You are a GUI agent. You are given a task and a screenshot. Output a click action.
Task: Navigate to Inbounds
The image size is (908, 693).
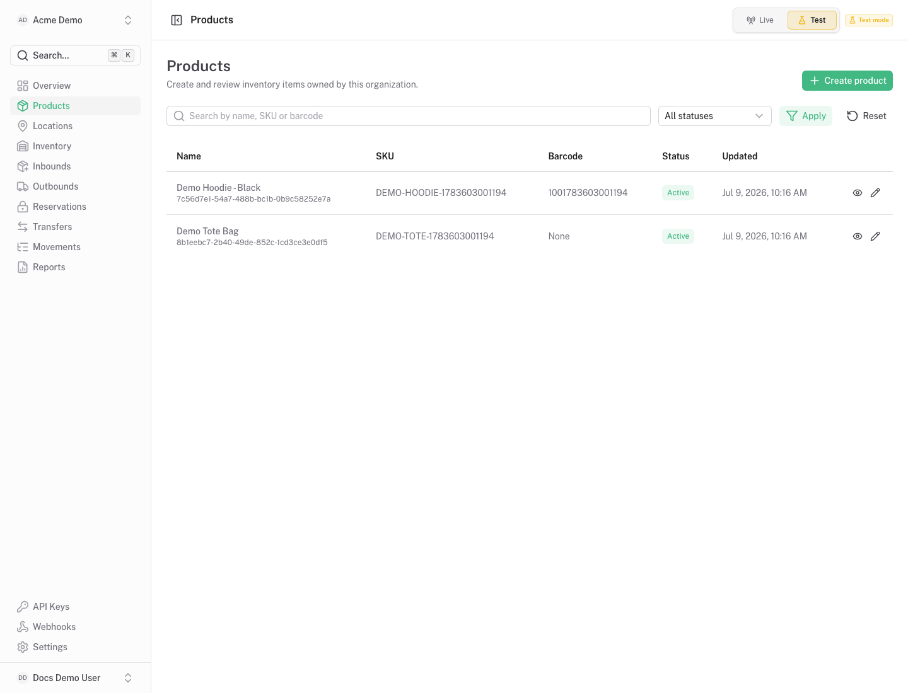(76, 166)
